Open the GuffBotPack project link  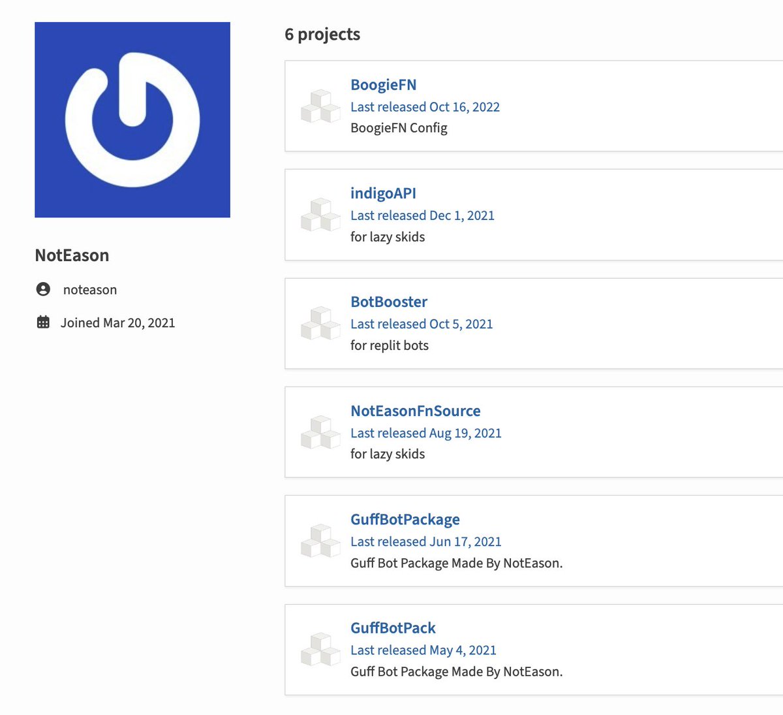(393, 628)
